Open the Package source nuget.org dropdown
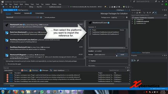 (118, 17)
